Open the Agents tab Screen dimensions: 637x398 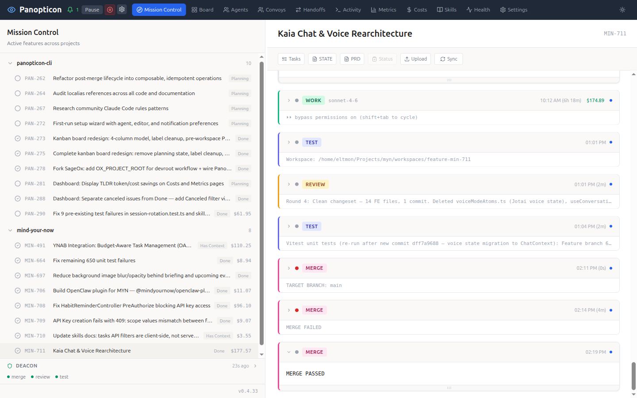coord(236,10)
